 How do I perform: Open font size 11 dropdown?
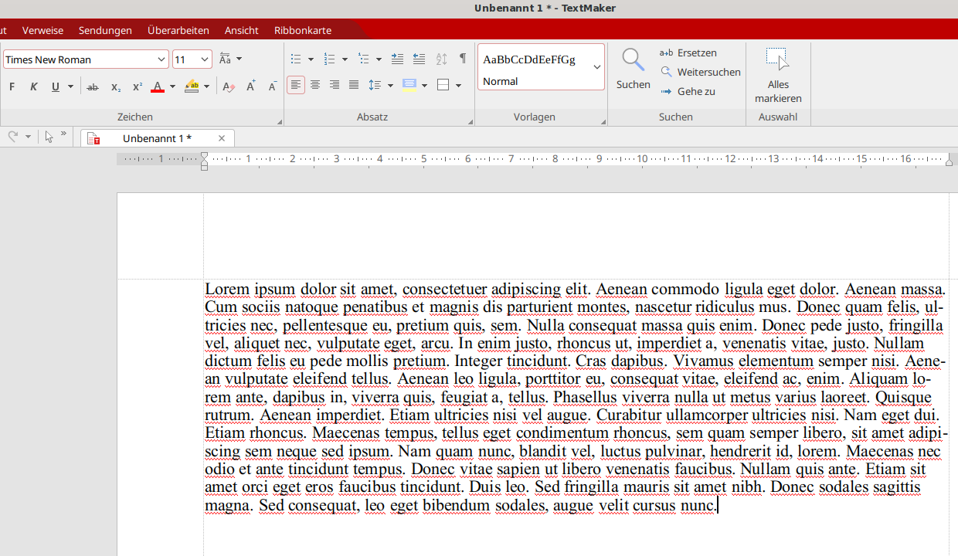(x=205, y=59)
